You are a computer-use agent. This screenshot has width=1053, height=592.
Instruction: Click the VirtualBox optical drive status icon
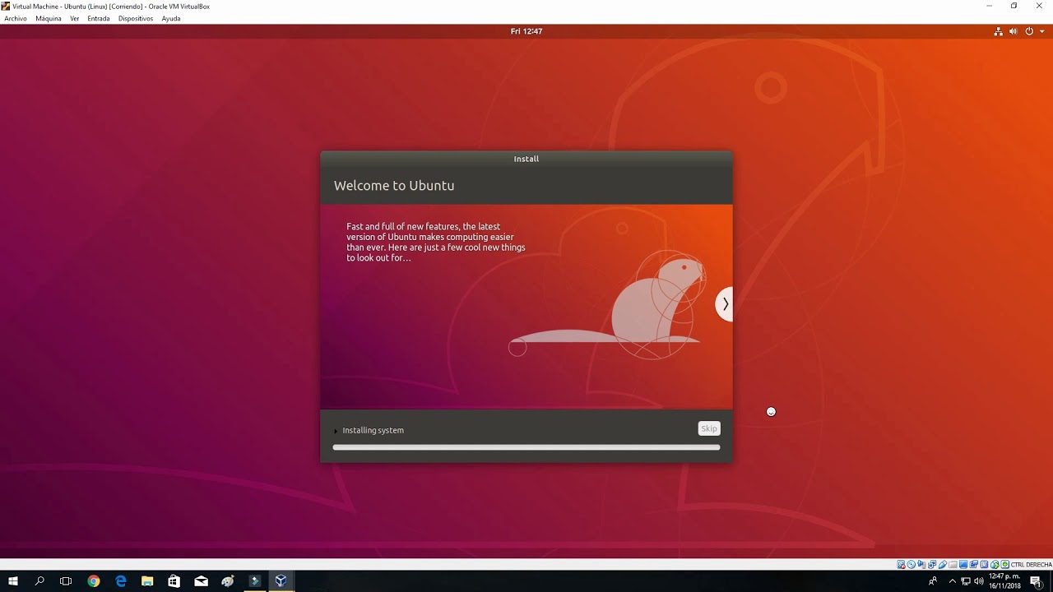tap(912, 565)
